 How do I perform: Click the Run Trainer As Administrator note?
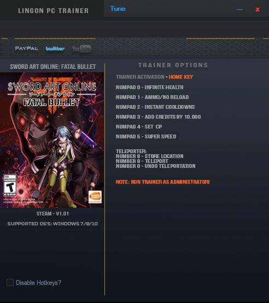click(162, 182)
